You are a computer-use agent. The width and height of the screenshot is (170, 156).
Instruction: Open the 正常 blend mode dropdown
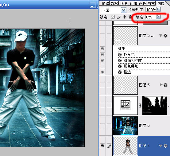pyautogui.click(x=123, y=10)
